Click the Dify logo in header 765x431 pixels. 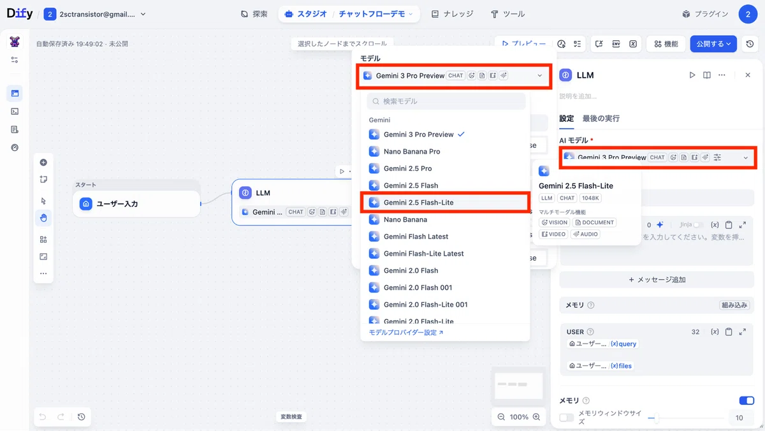pos(20,14)
